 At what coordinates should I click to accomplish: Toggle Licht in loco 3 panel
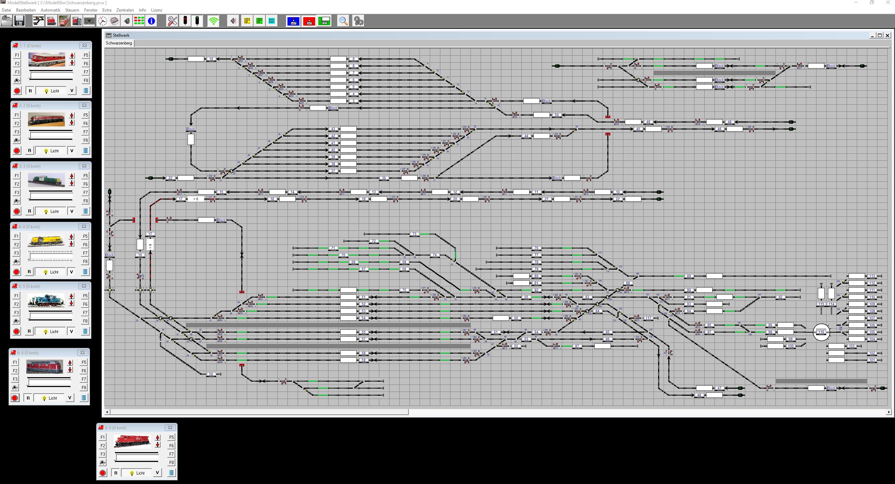point(51,211)
